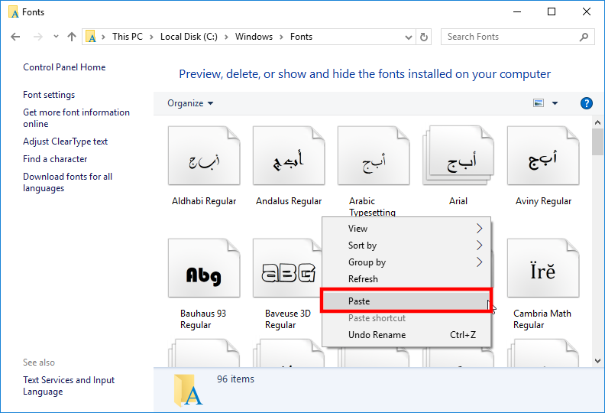Open the blue Help question mark icon
Image resolution: width=605 pixels, height=413 pixels.
(587, 103)
